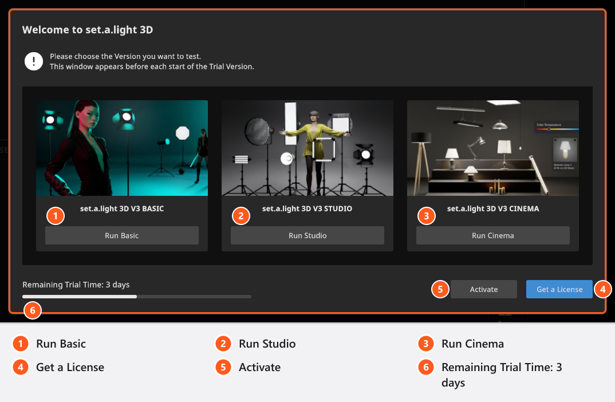Launch the Run Studio button
615x402 pixels.
click(x=307, y=235)
